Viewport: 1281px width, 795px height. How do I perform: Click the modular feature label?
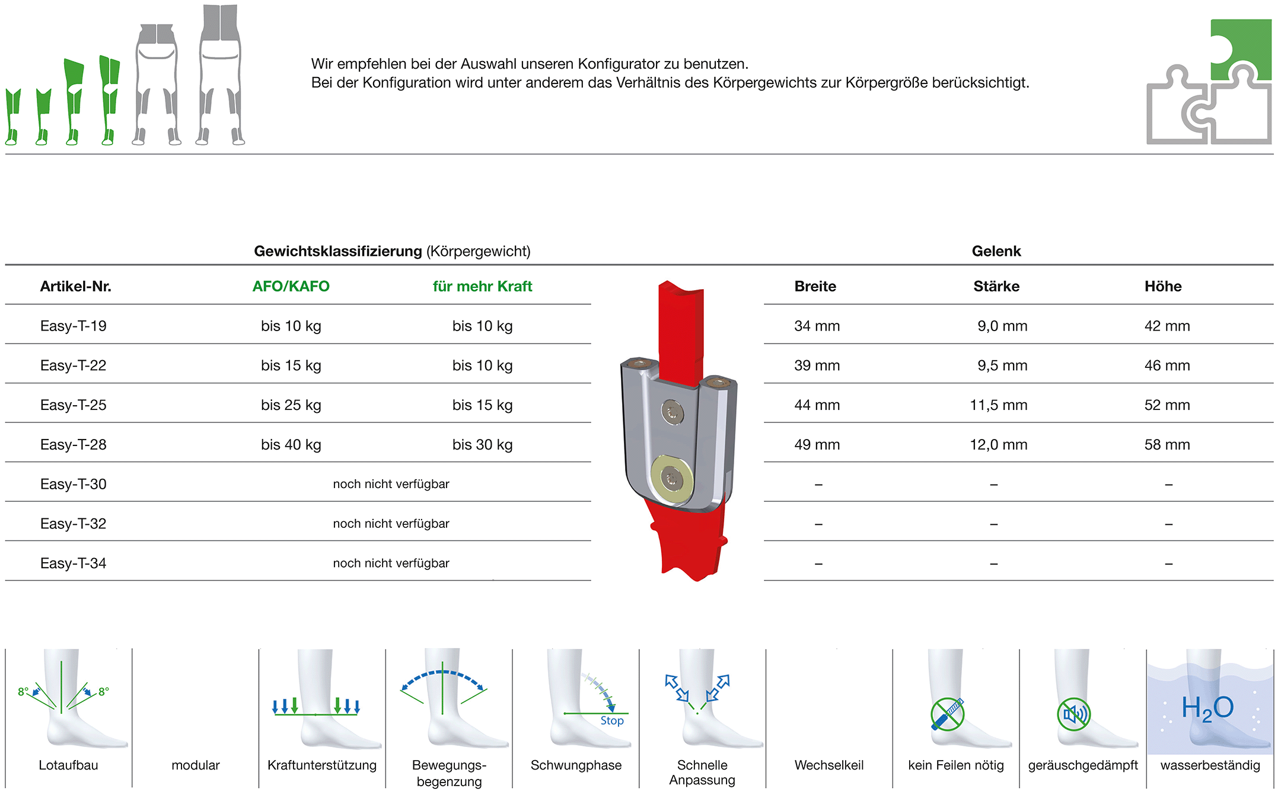click(x=195, y=765)
